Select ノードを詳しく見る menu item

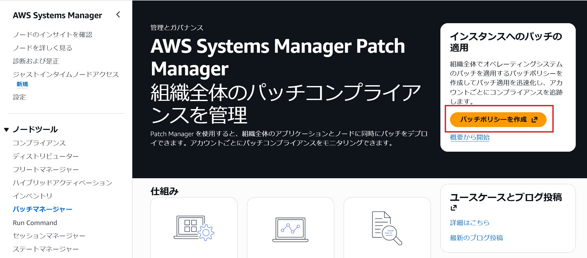point(42,48)
